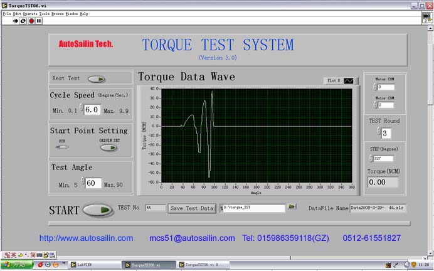Screen dimensions: 434x271
Task: Open the Edit menu
Action: [17, 14]
